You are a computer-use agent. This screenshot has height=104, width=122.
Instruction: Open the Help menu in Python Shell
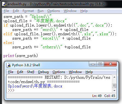[89, 72]
